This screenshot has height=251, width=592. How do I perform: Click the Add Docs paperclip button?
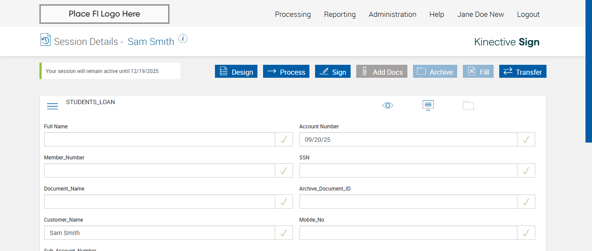pos(382,72)
